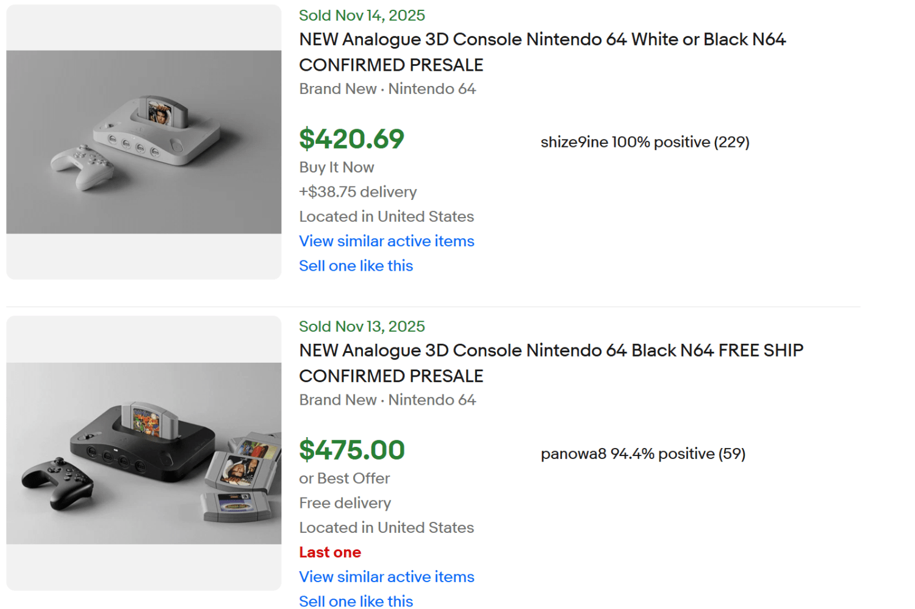Click the or Best Offer label
The width and height of the screenshot is (915, 609).
pyautogui.click(x=344, y=479)
